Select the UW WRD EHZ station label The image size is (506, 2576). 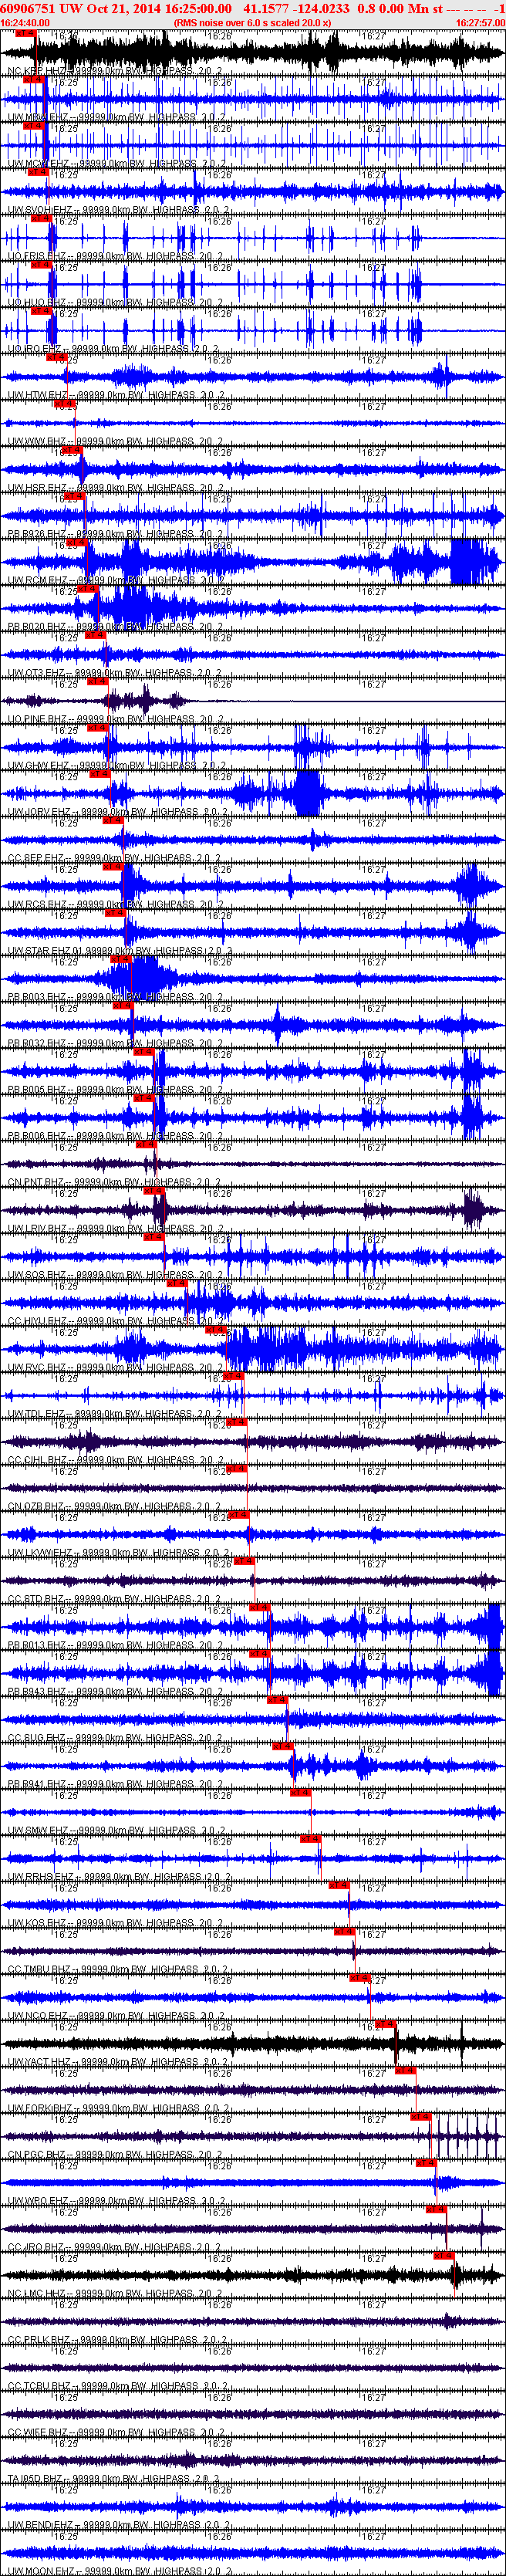(119, 2201)
